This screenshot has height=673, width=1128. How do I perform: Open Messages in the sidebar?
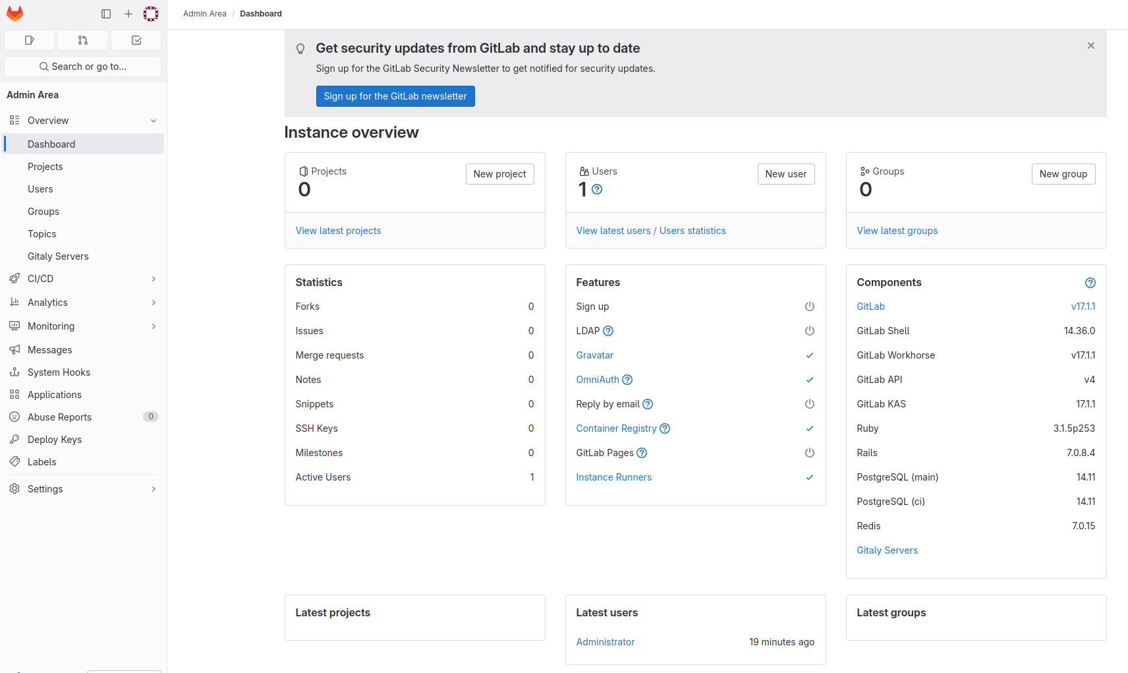click(x=84, y=350)
